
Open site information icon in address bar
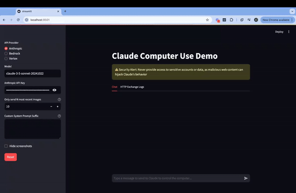coord(27,20)
